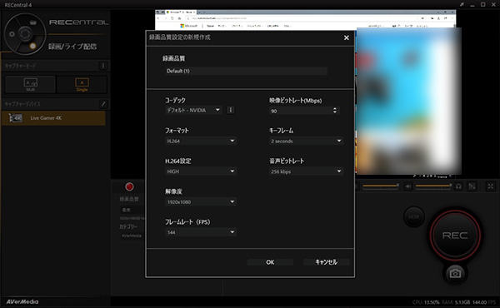Switch to Multi capture mode

tap(30, 84)
